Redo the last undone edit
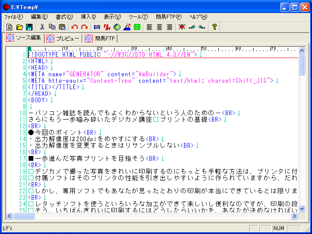Viewport: 312px width, 234px height. pos(84,27)
